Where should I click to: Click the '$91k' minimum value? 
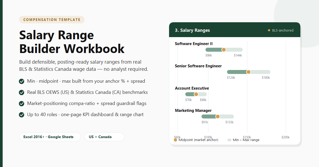point(205,122)
